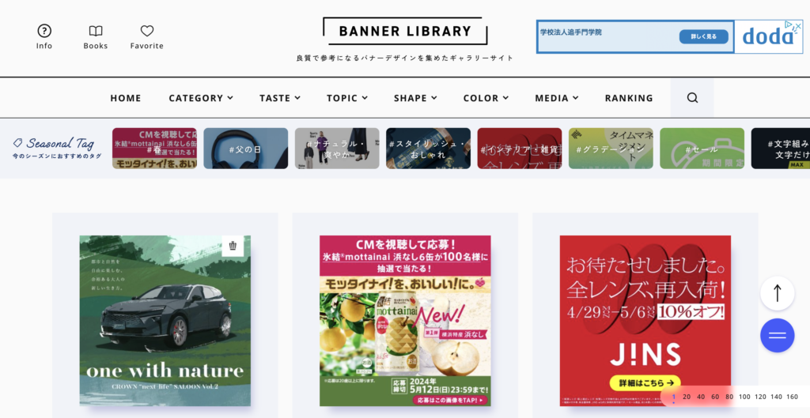Expand the TASTE dropdown menu
The image size is (810, 418).
[280, 98]
